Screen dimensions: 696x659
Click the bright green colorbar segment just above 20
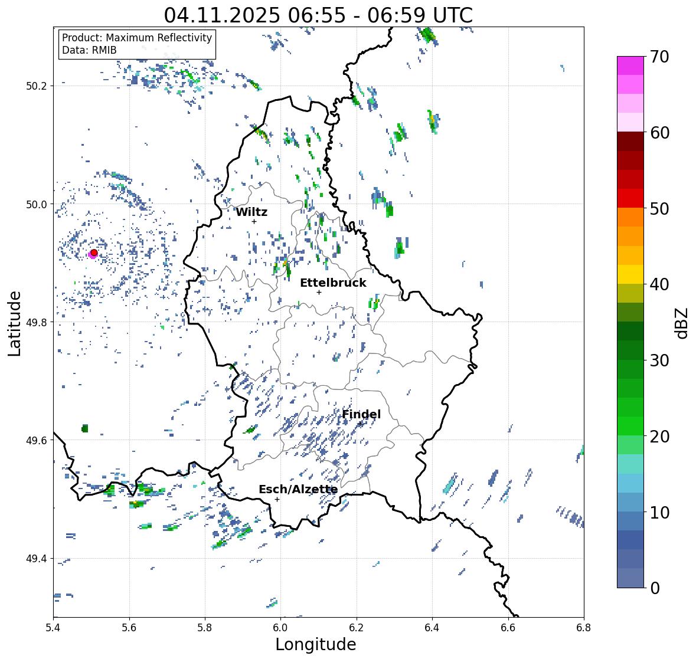tap(630, 426)
